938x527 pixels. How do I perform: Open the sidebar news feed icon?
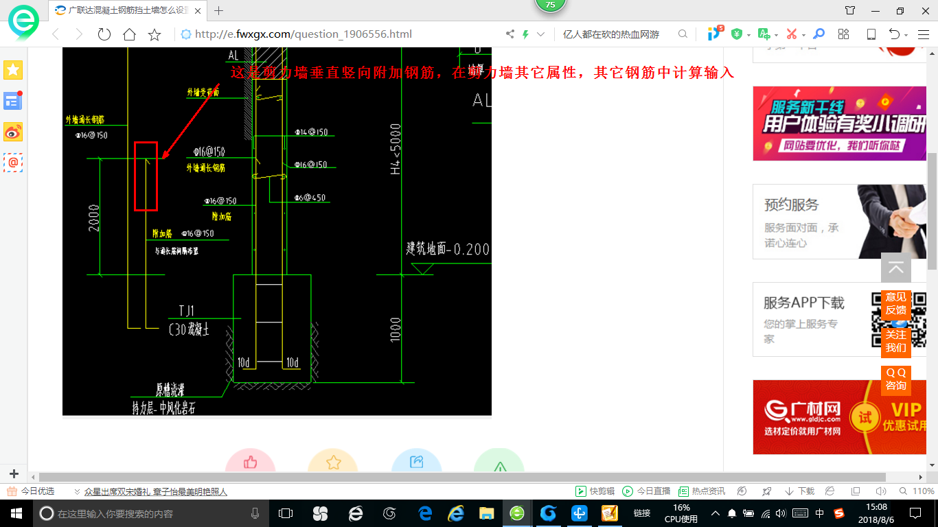click(x=13, y=101)
